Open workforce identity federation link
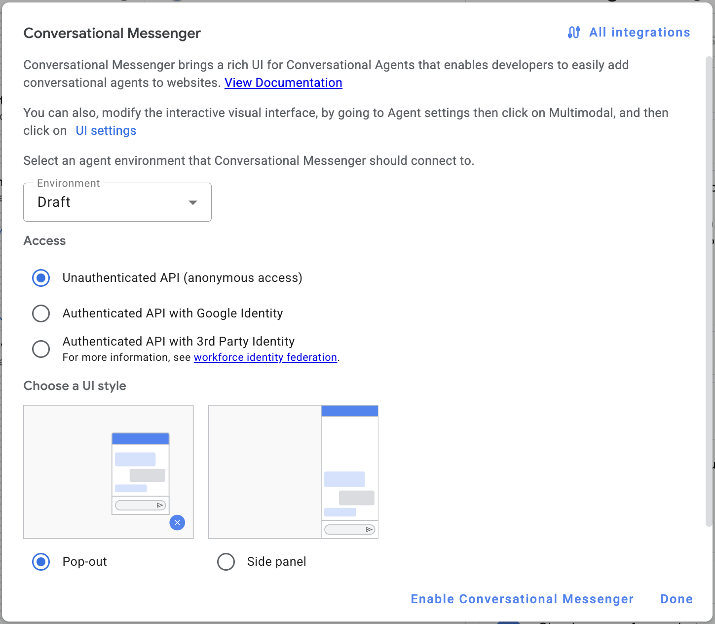The height and width of the screenshot is (624, 715). [x=265, y=357]
